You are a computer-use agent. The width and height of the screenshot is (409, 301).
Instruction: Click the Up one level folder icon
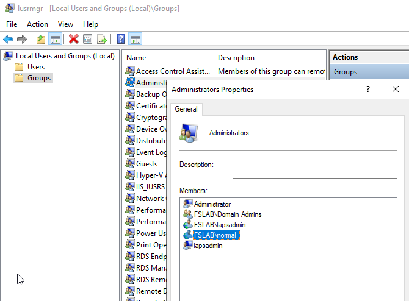point(41,40)
